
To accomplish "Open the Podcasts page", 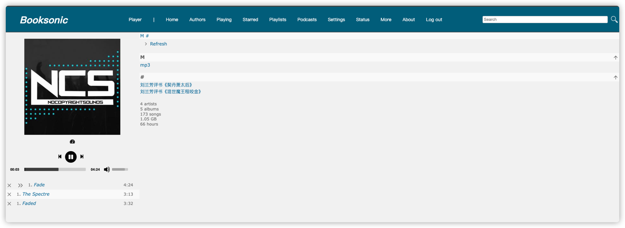I will pos(307,20).
